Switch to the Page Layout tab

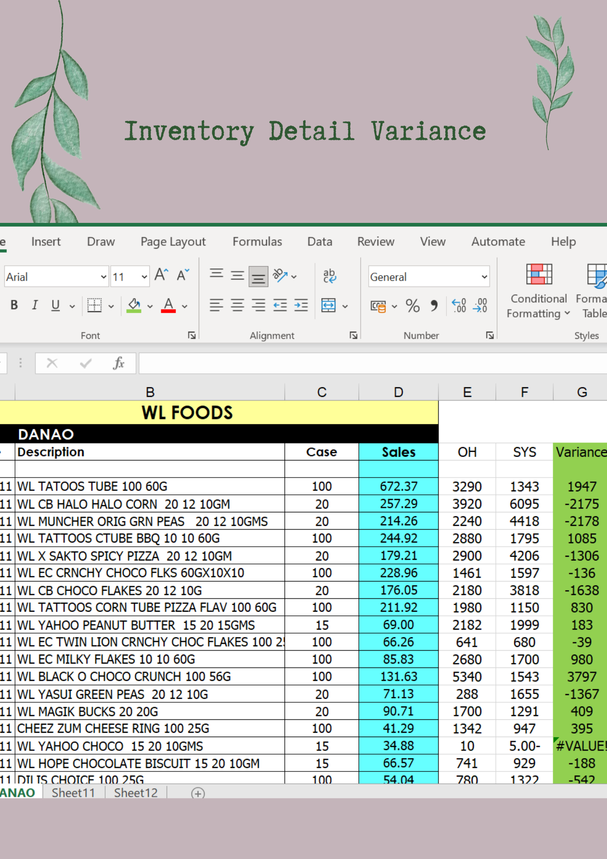click(173, 242)
